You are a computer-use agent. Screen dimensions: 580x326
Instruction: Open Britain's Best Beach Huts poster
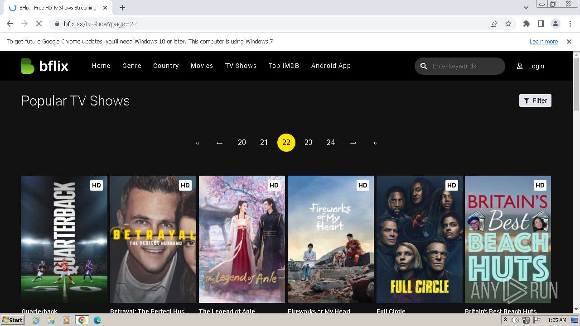tap(508, 239)
